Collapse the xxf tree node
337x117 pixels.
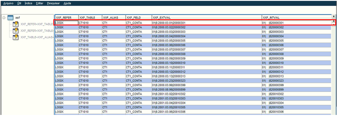pyautogui.click(x=4, y=17)
